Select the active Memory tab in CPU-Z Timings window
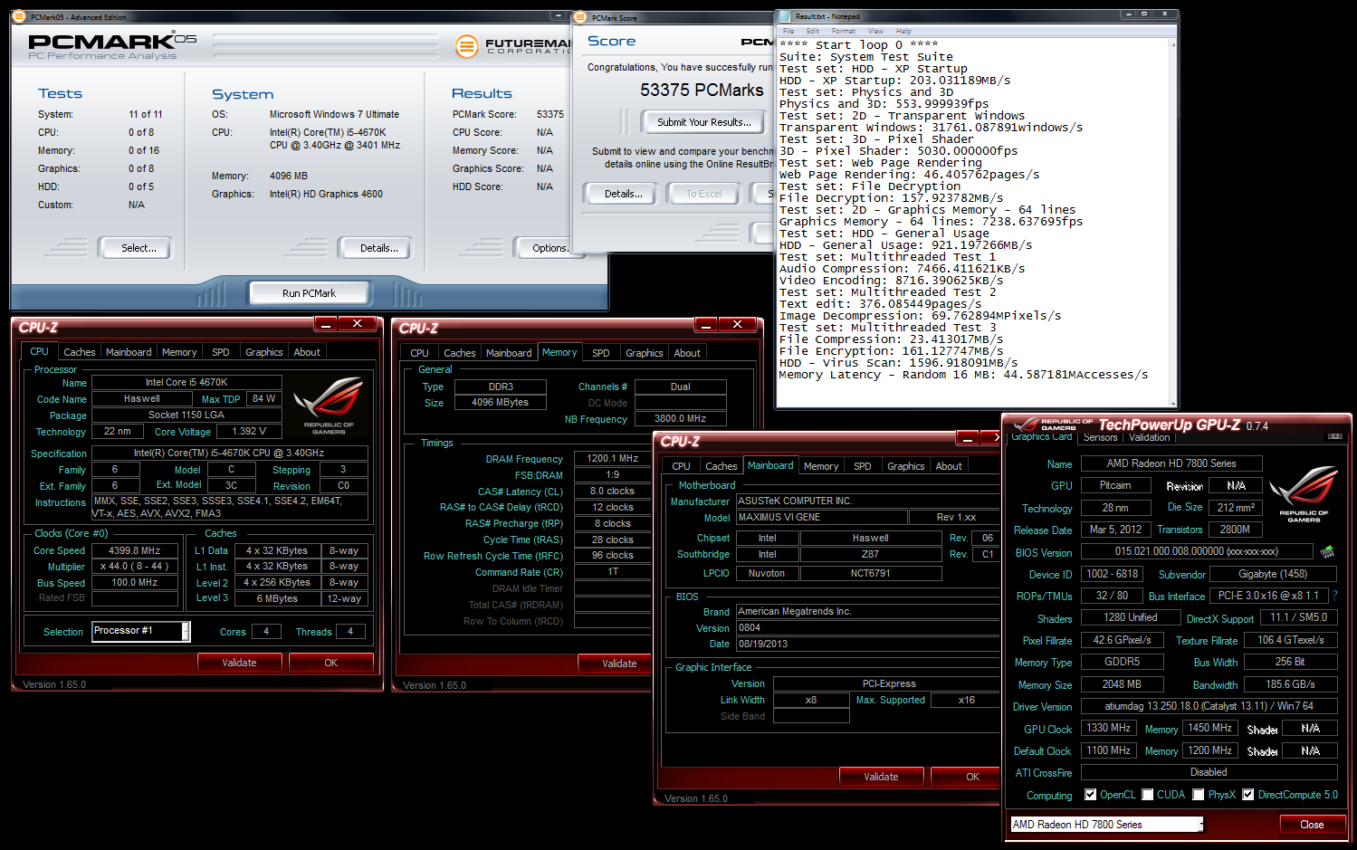This screenshot has height=850, width=1357. (x=559, y=352)
